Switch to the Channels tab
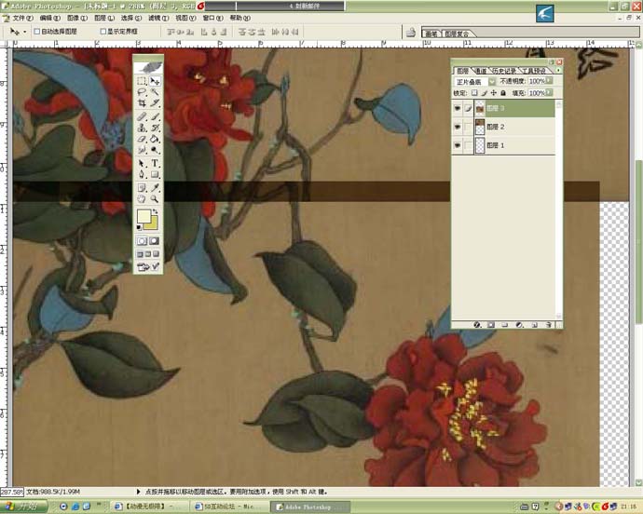643x514 pixels. (x=481, y=71)
